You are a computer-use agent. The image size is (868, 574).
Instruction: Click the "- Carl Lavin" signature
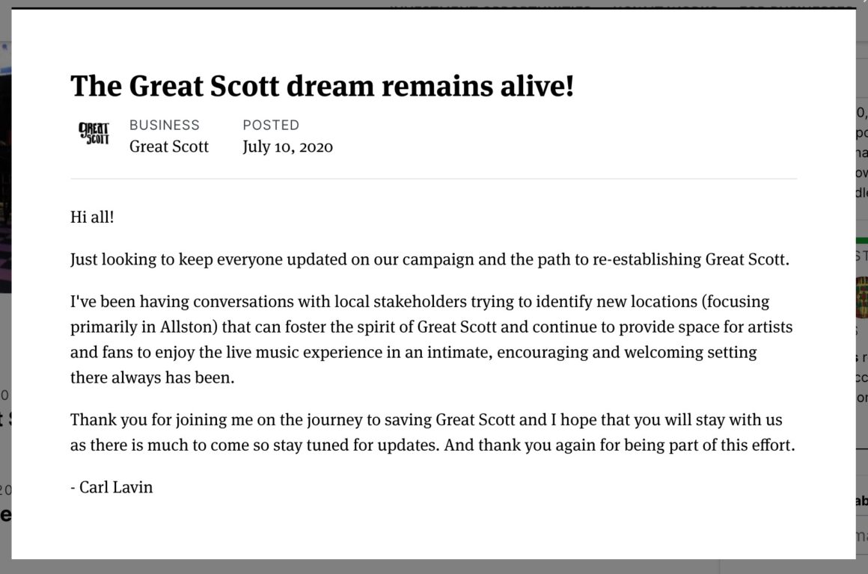coord(111,487)
